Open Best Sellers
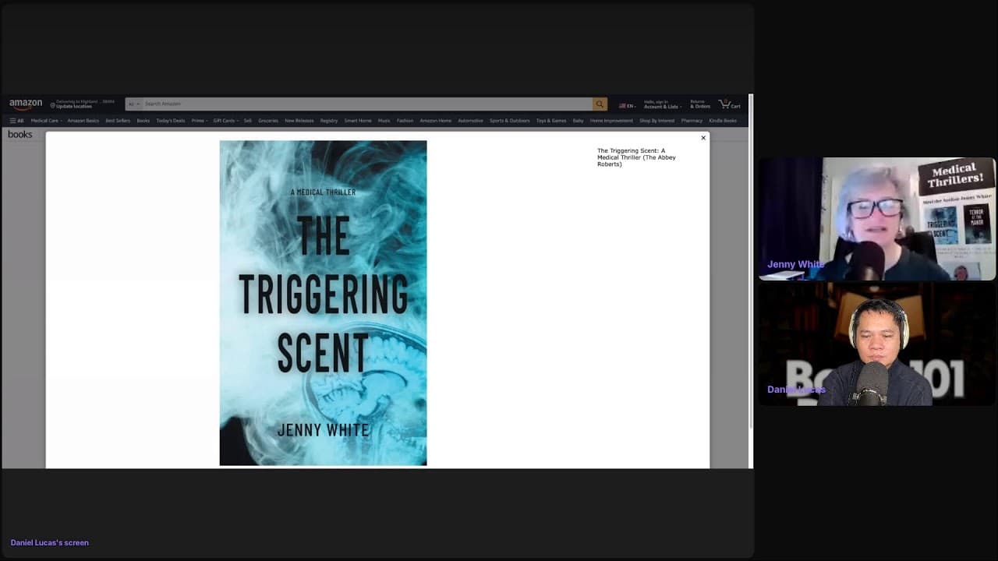This screenshot has width=998, height=561. [x=118, y=121]
